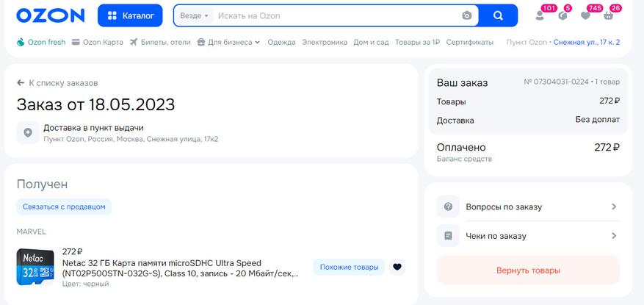Screen dimensions: 644x305
Task: Click the Вернуть товары button
Action: point(528,270)
